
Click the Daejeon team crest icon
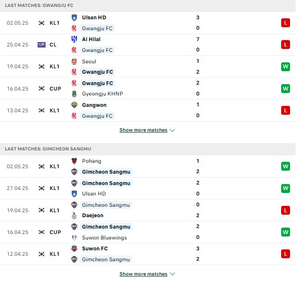(x=74, y=216)
